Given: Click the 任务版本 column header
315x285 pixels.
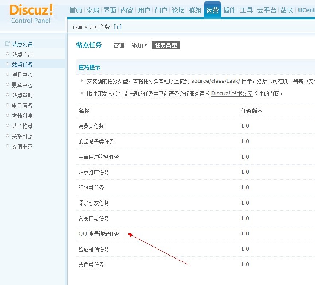Looking at the screenshot, I should pos(252,111).
